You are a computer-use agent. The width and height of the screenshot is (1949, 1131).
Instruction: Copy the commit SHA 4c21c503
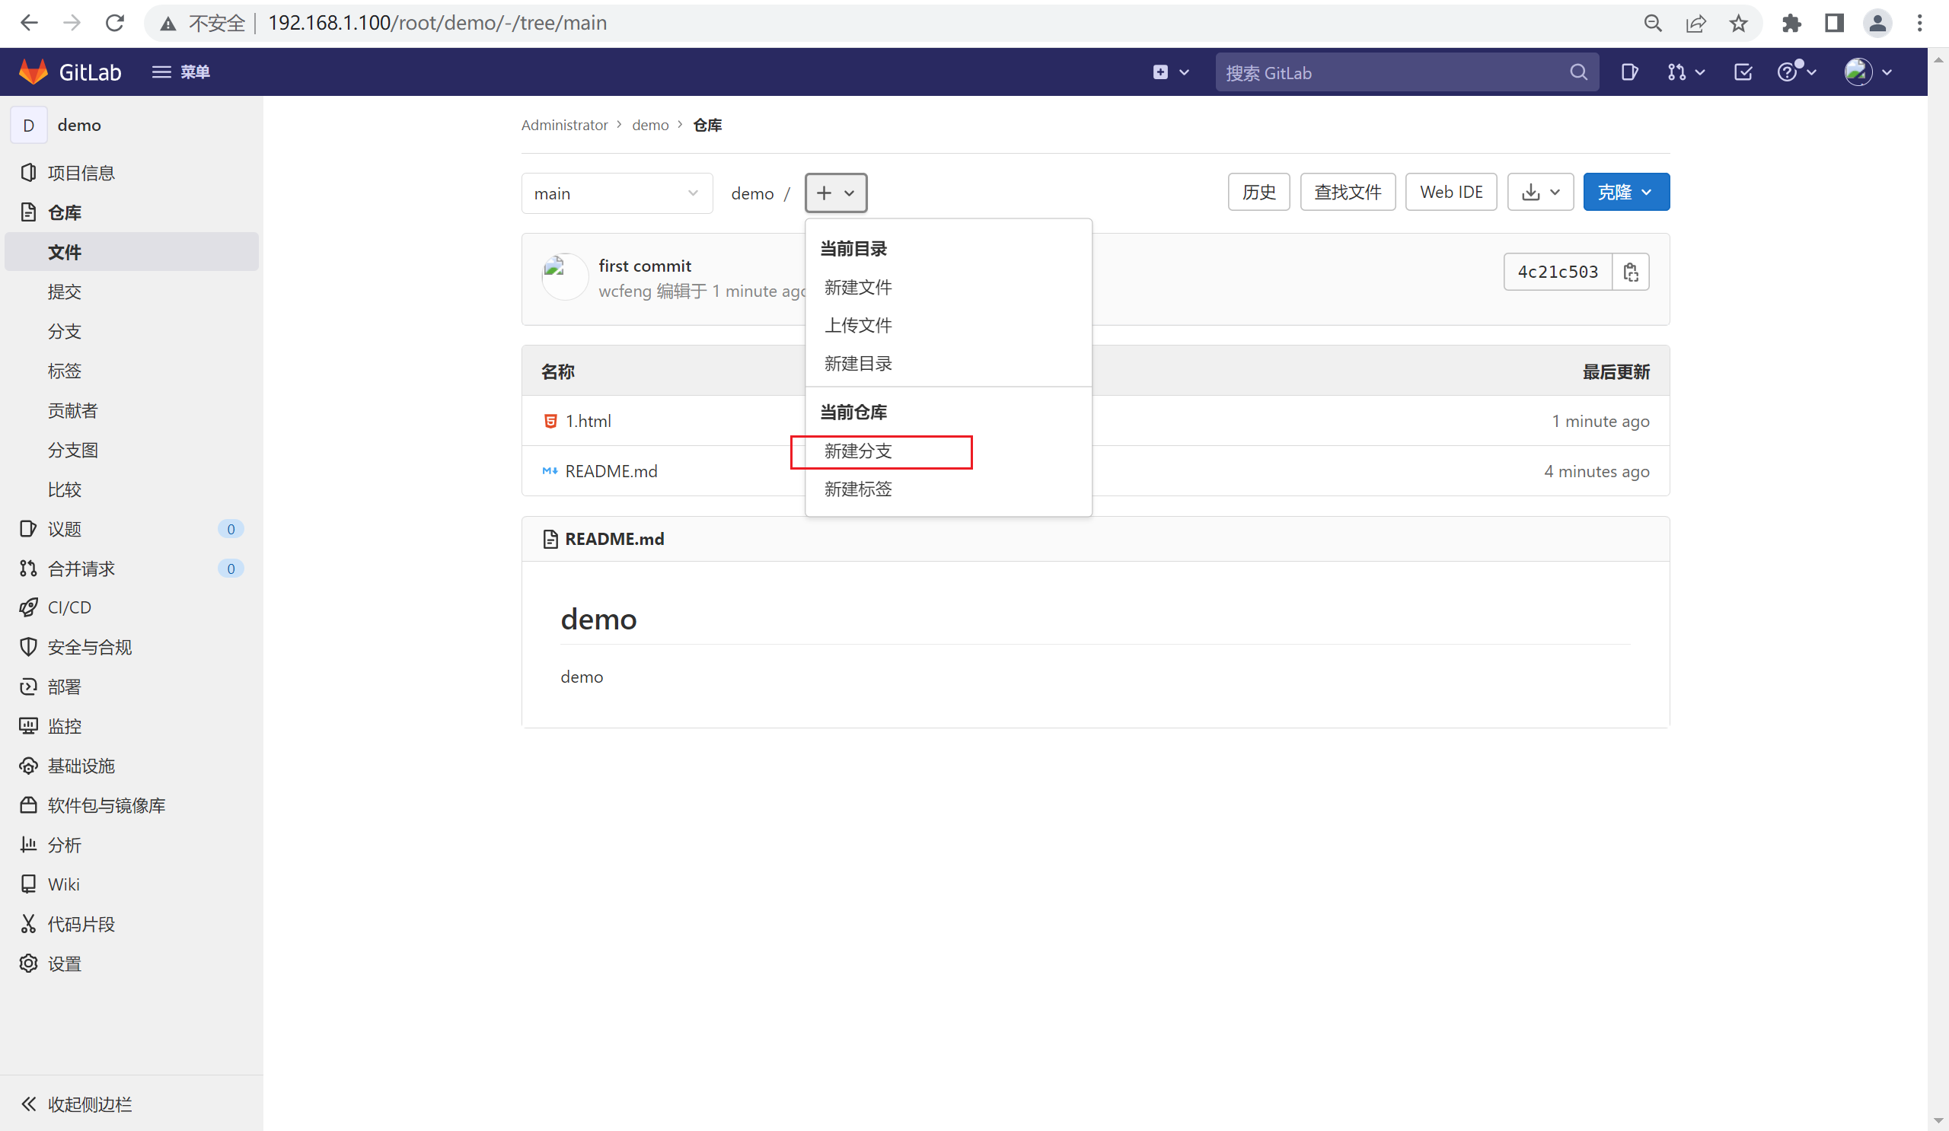pos(1630,272)
